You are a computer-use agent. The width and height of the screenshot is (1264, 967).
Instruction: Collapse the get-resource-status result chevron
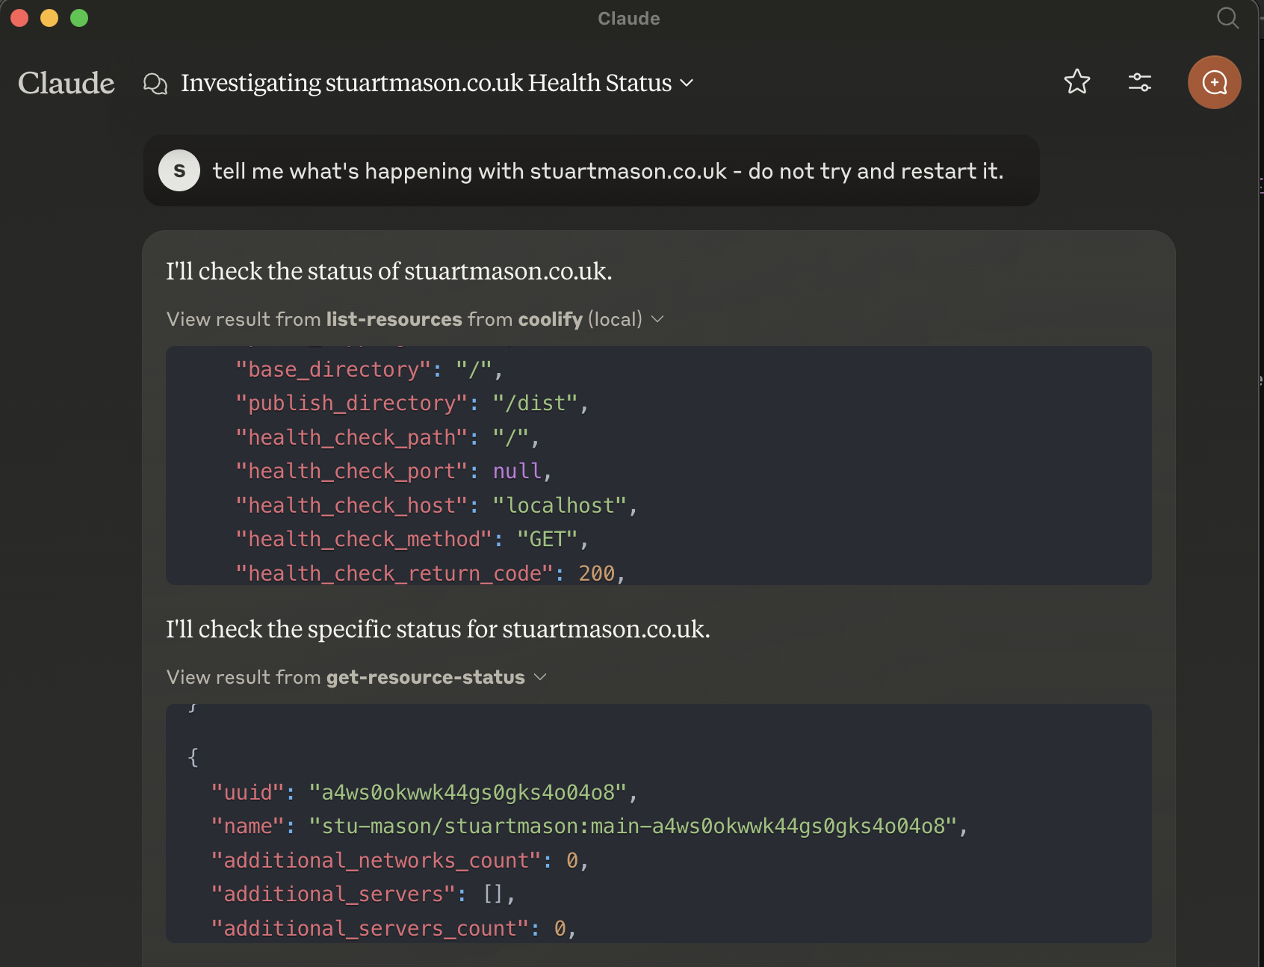click(541, 677)
